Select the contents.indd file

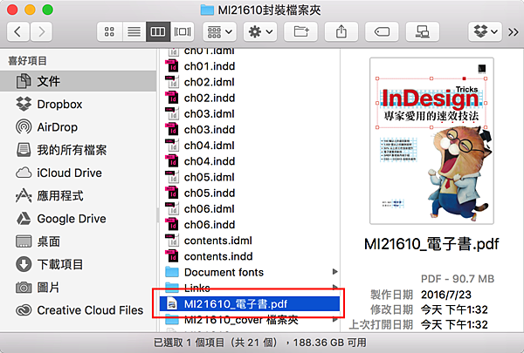(x=249, y=256)
